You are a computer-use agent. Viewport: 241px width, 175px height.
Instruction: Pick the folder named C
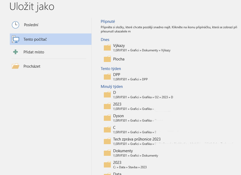pyautogui.click(x=114, y=128)
